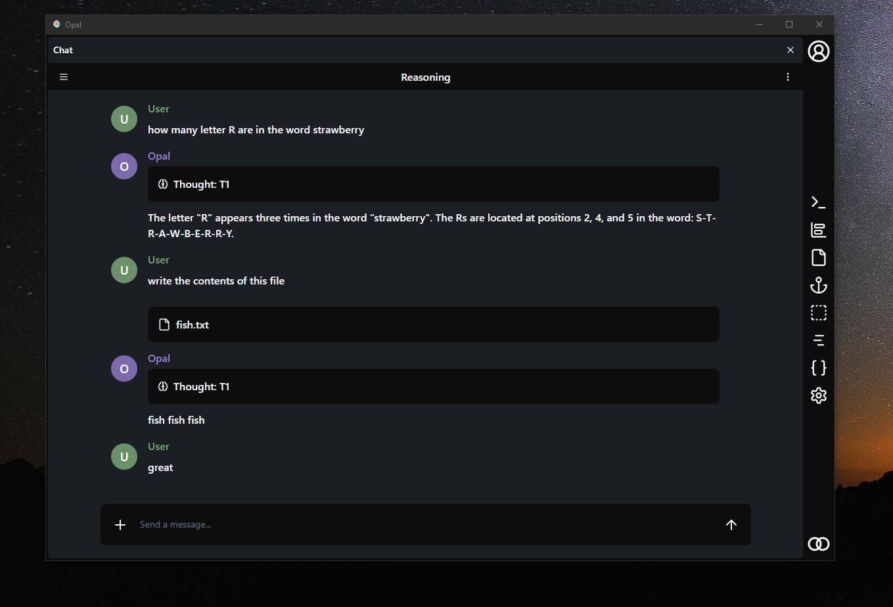Open the hamburger menu
The width and height of the screenshot is (893, 607).
pos(64,78)
